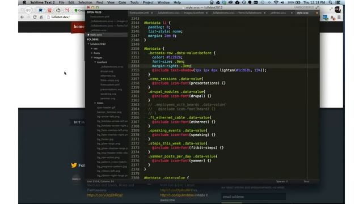Open Spotlight search magnifier icon
The image size is (363, 204).
click(330, 2)
